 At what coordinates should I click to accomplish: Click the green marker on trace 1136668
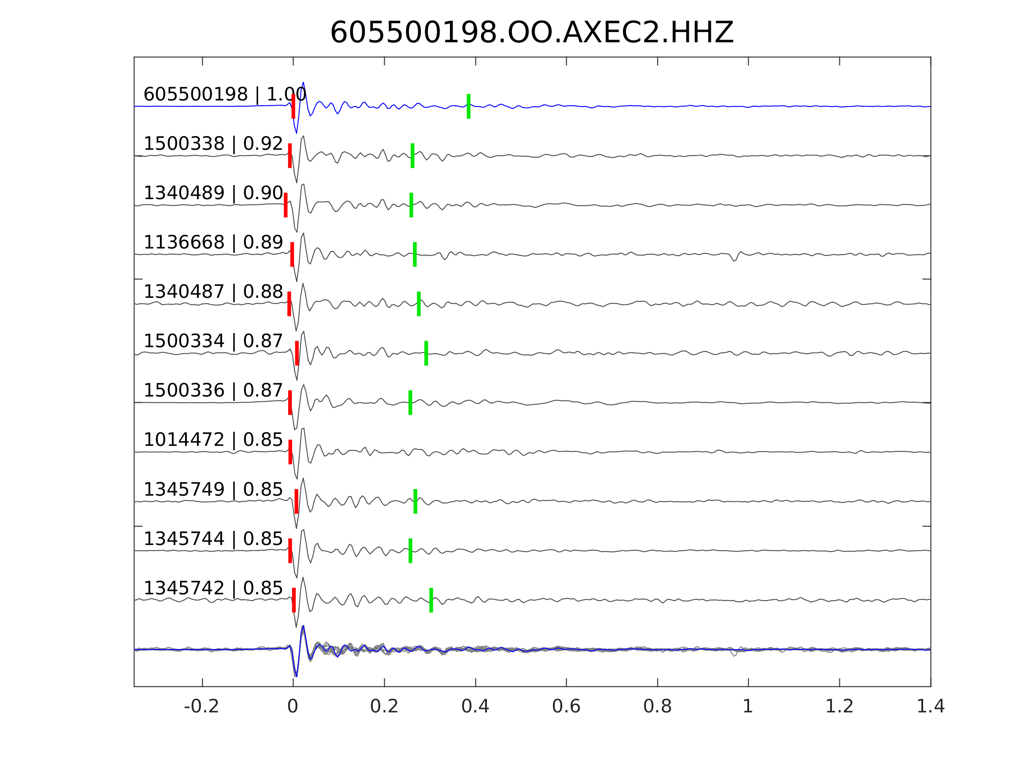point(415,254)
